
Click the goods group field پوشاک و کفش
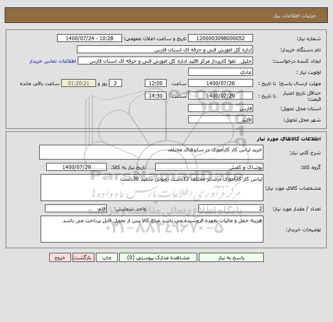tap(209, 167)
